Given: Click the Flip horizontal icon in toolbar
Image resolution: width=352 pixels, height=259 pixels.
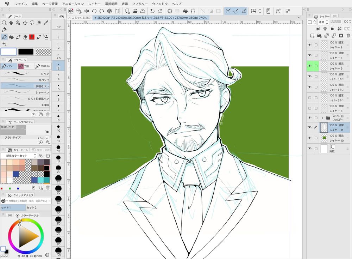Looking at the screenshot, I should pos(86,11).
